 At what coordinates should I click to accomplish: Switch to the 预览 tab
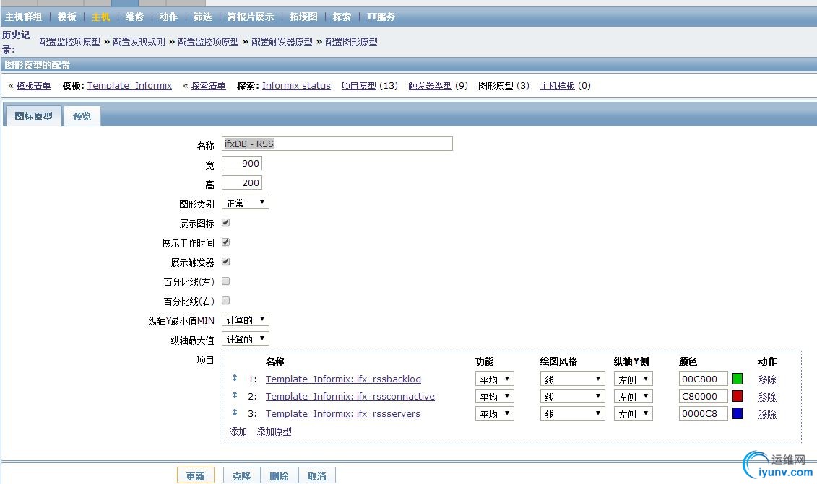[82, 116]
